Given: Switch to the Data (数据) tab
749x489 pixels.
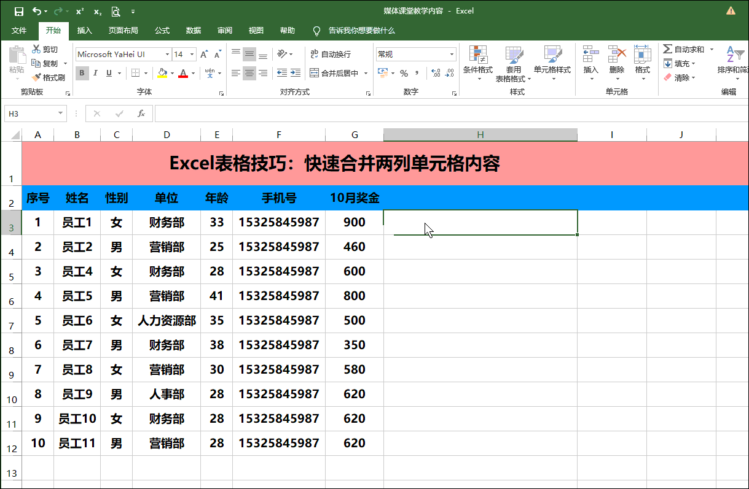Looking at the screenshot, I should coord(194,31).
